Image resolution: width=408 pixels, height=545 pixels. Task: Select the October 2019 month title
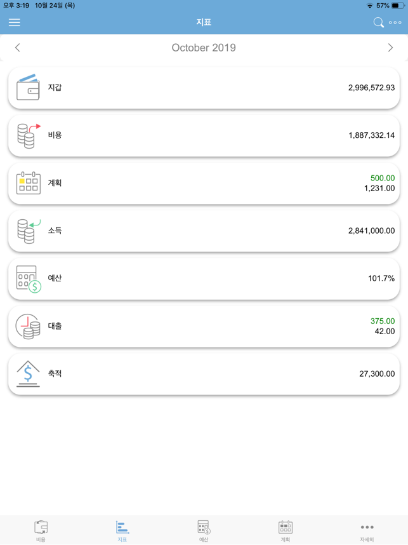click(204, 48)
